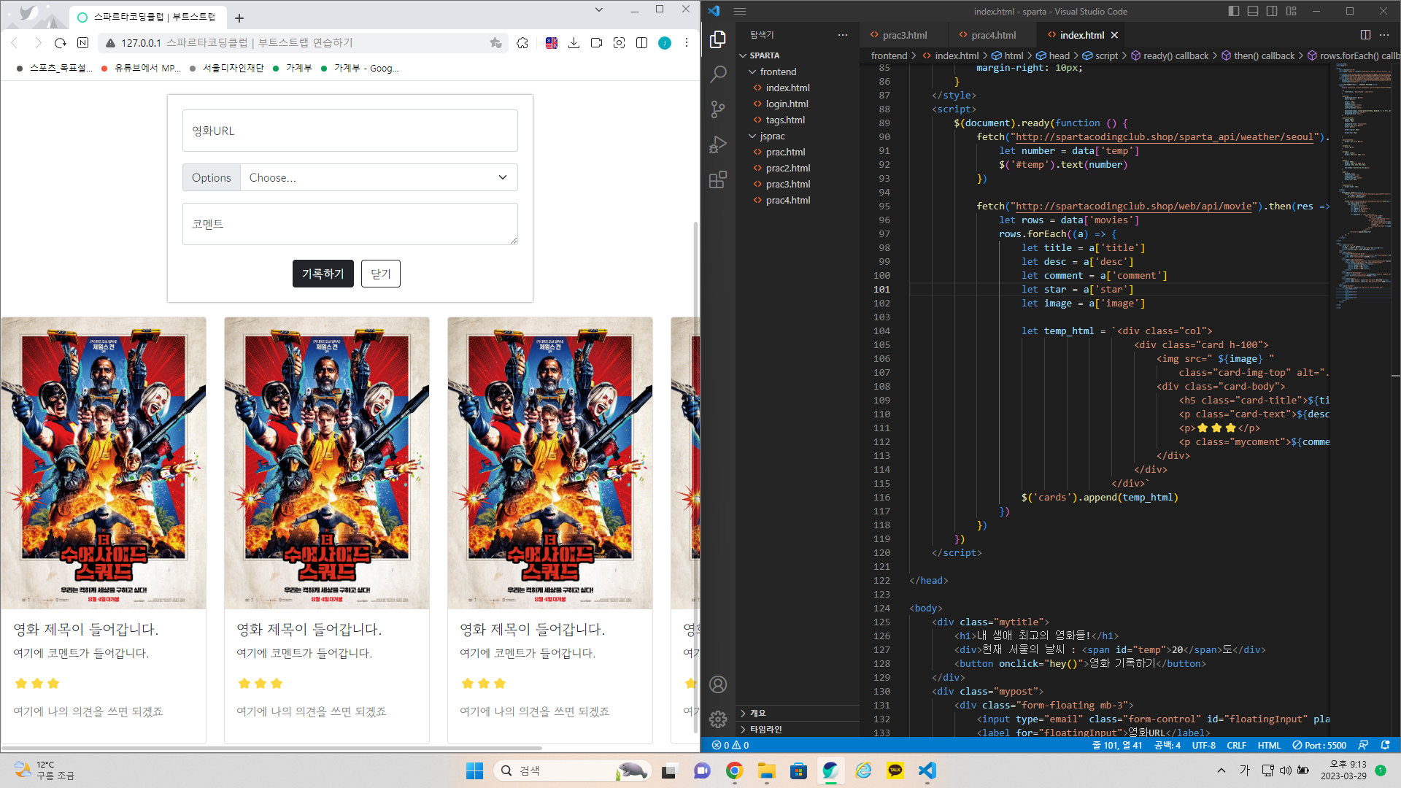Toggle Live Server Port: 5500 in status bar
Image resolution: width=1401 pixels, height=788 pixels.
click(1319, 745)
